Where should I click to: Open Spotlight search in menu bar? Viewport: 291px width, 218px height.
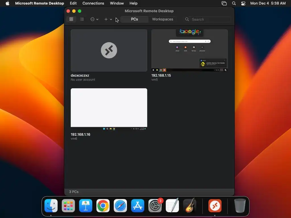234,3
